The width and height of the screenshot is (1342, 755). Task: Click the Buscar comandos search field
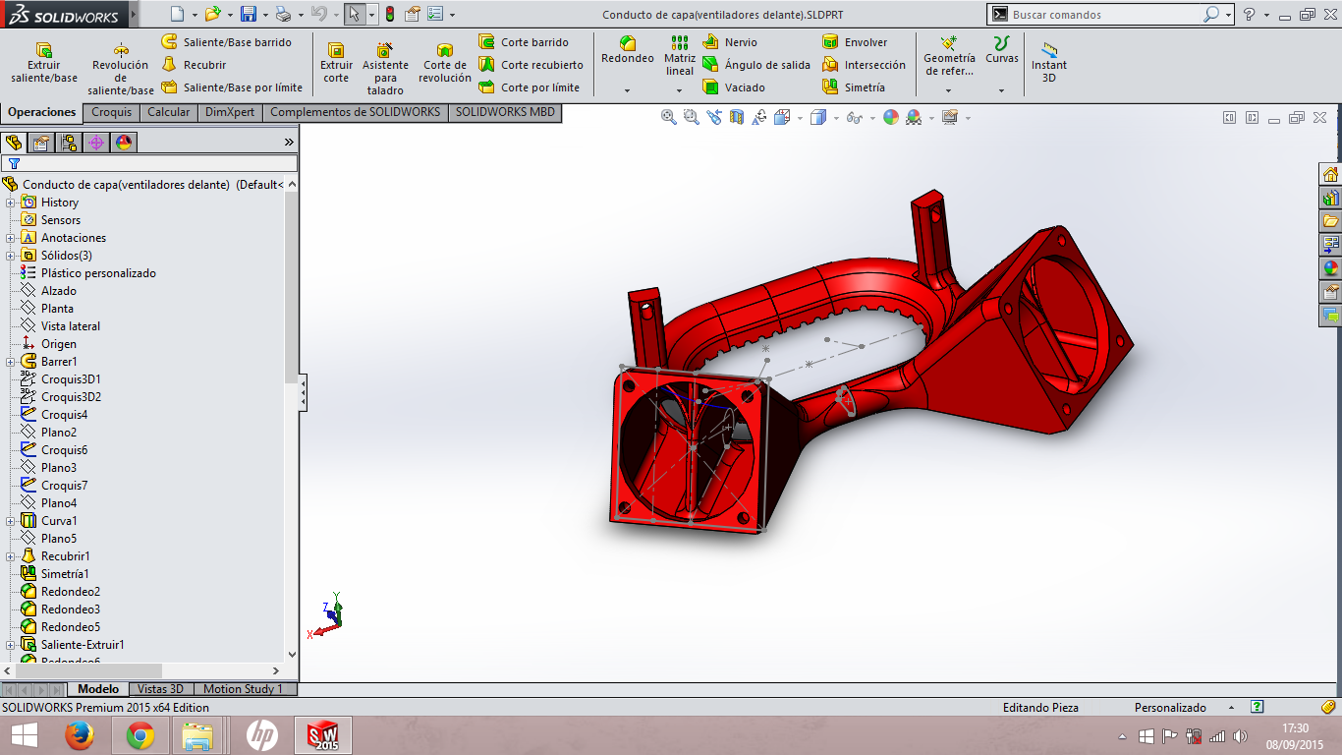coord(1106,15)
